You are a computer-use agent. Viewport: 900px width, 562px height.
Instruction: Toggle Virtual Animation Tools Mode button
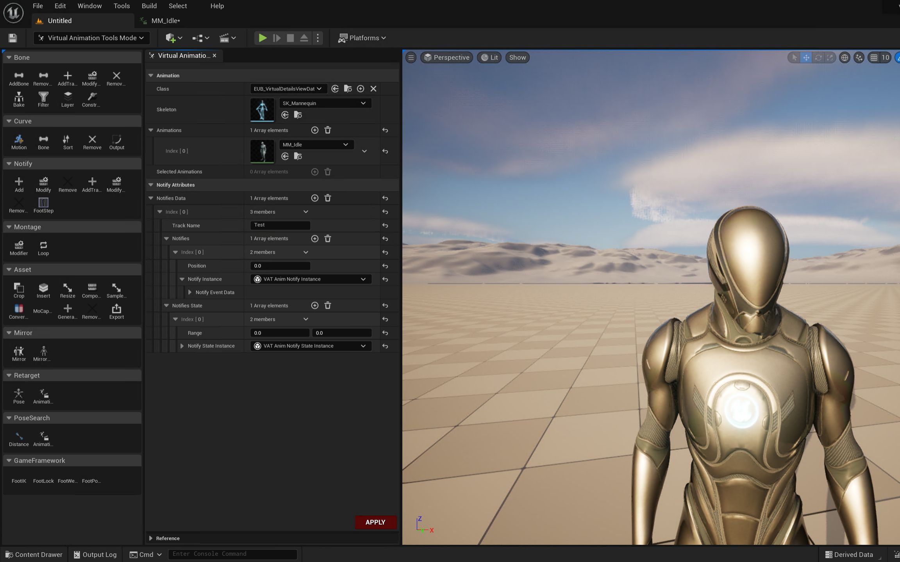coord(91,37)
